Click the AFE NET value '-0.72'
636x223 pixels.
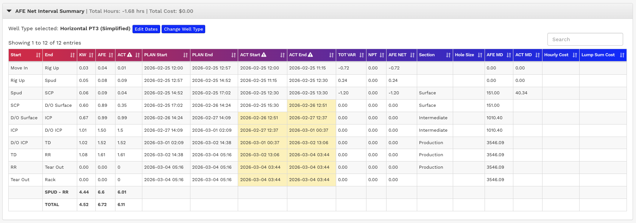[394, 68]
